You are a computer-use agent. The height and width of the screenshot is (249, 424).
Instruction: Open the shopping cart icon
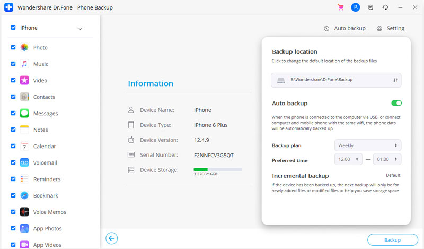click(x=341, y=7)
